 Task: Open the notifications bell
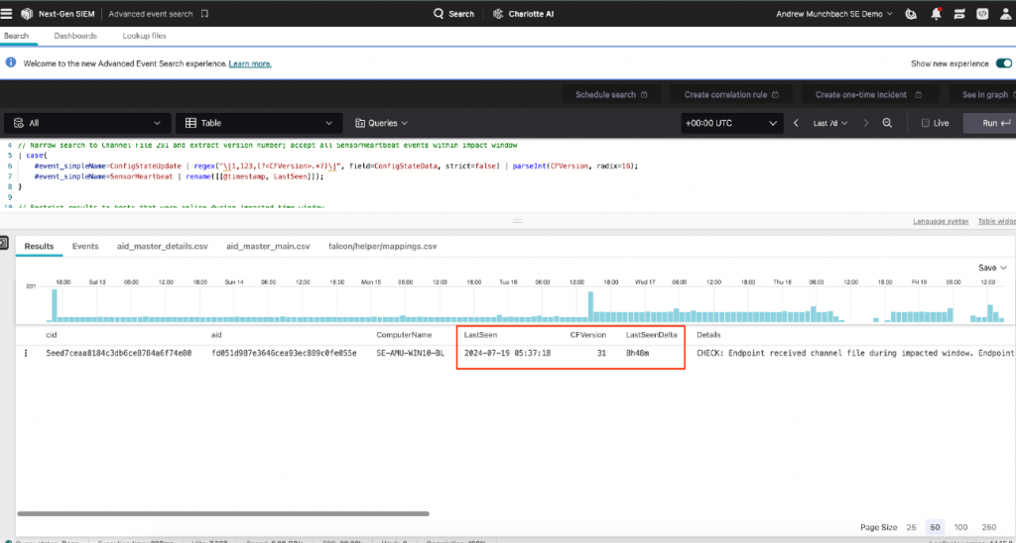click(936, 14)
